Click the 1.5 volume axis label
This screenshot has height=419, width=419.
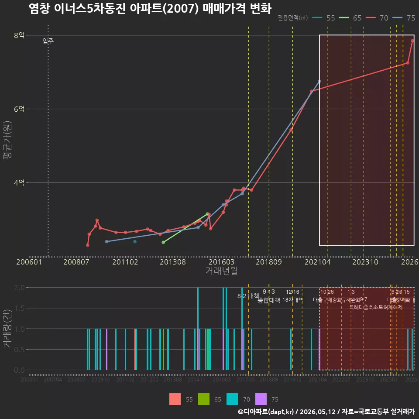point(19,308)
